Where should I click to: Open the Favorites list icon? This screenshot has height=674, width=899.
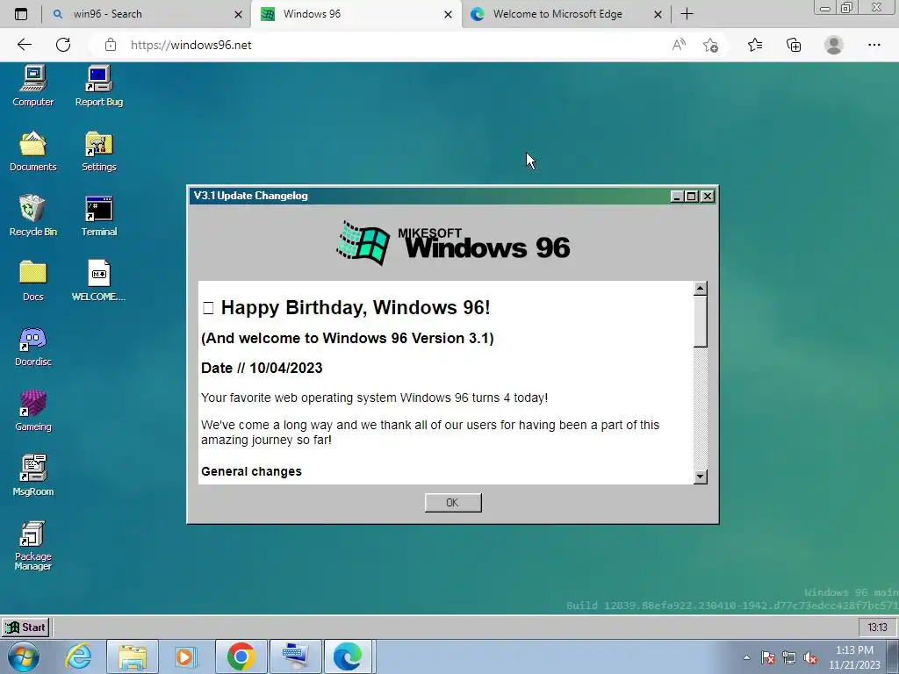point(755,45)
